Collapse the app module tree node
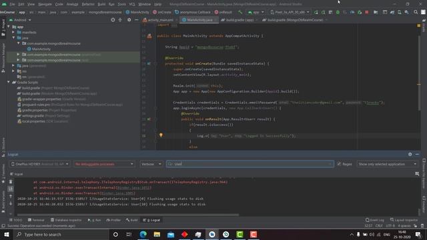427x240 pixels. (9, 27)
